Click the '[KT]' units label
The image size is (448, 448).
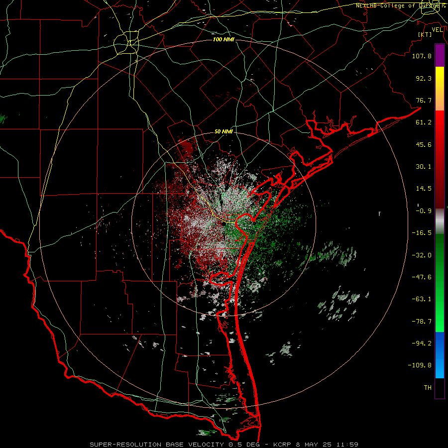[x=425, y=34]
